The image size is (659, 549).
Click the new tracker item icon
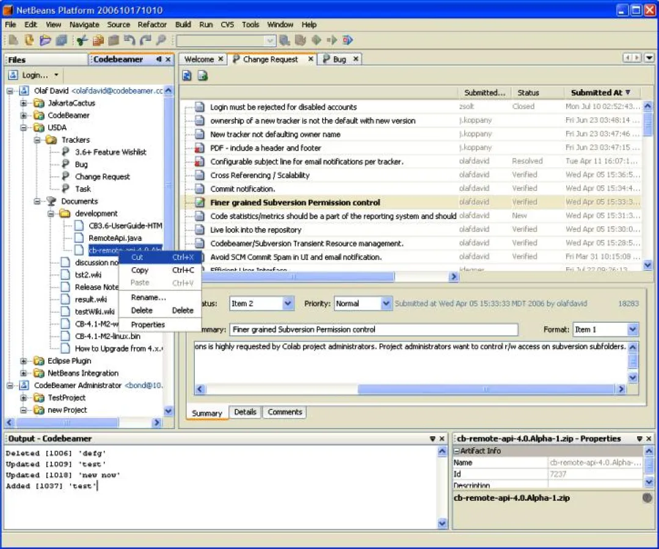point(202,76)
